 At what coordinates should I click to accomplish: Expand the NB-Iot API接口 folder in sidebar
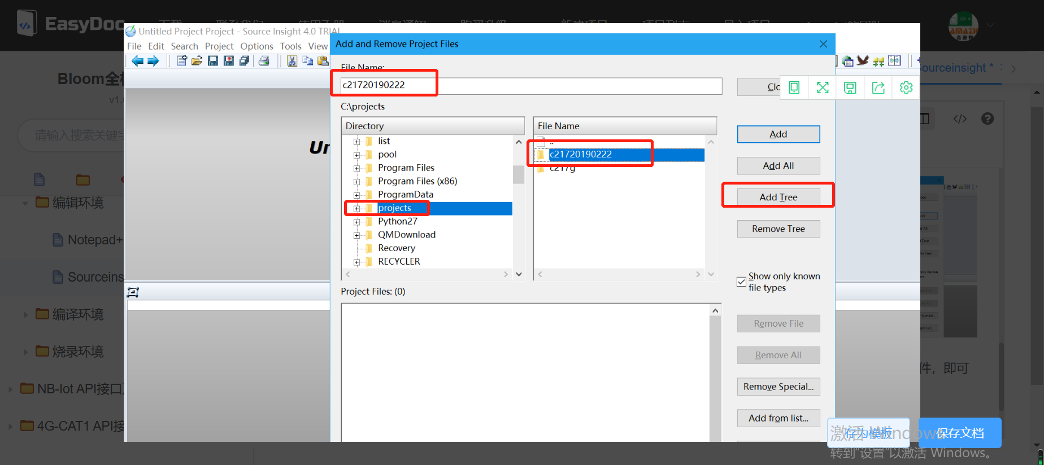point(10,389)
